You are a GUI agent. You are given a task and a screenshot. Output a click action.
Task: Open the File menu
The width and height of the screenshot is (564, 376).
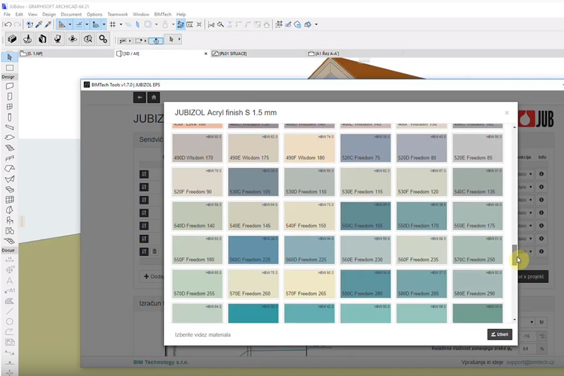coord(7,14)
